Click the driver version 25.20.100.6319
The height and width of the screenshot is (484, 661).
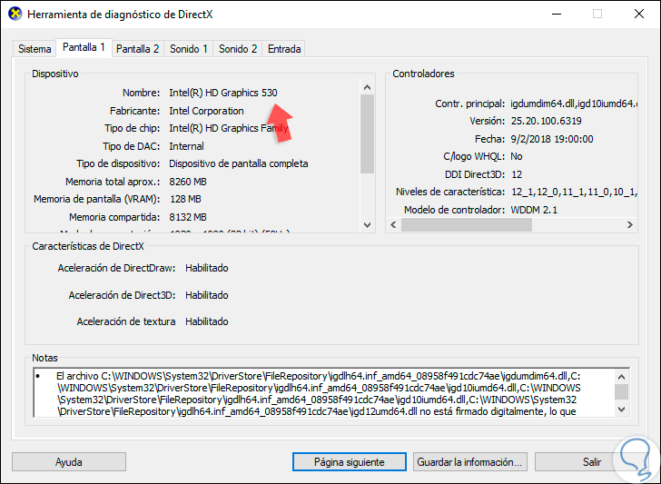click(x=547, y=121)
